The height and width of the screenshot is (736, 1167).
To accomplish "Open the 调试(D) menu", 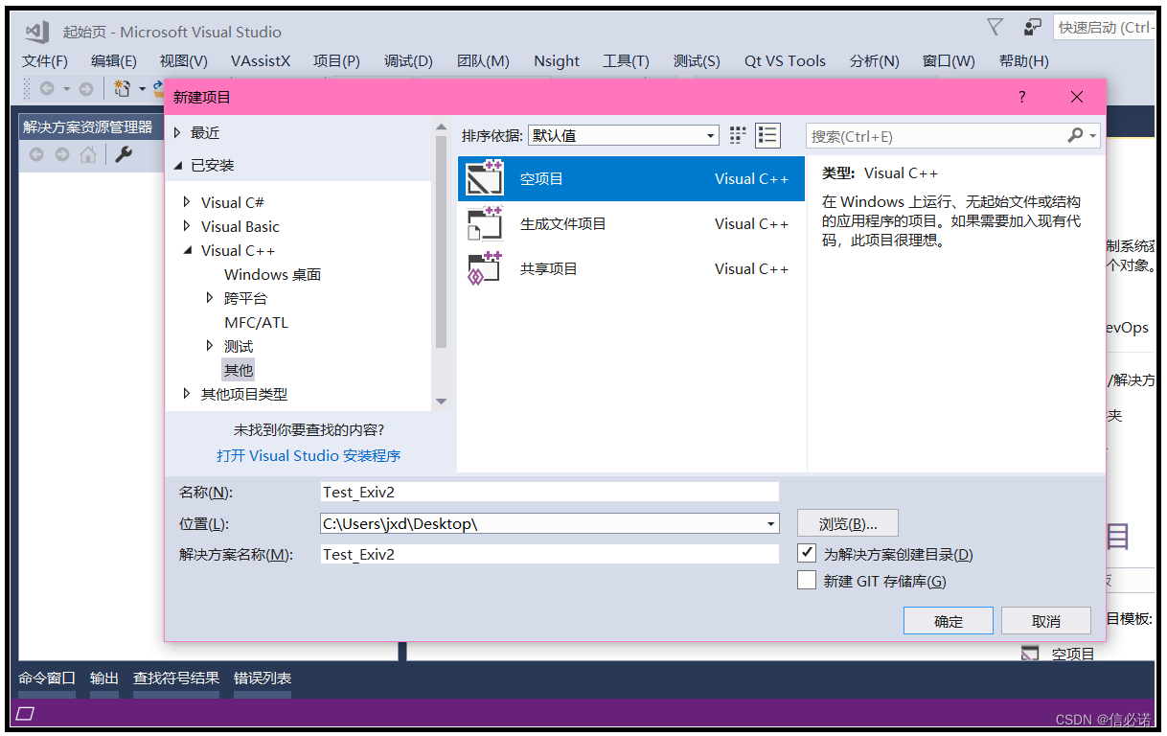I will tap(408, 60).
